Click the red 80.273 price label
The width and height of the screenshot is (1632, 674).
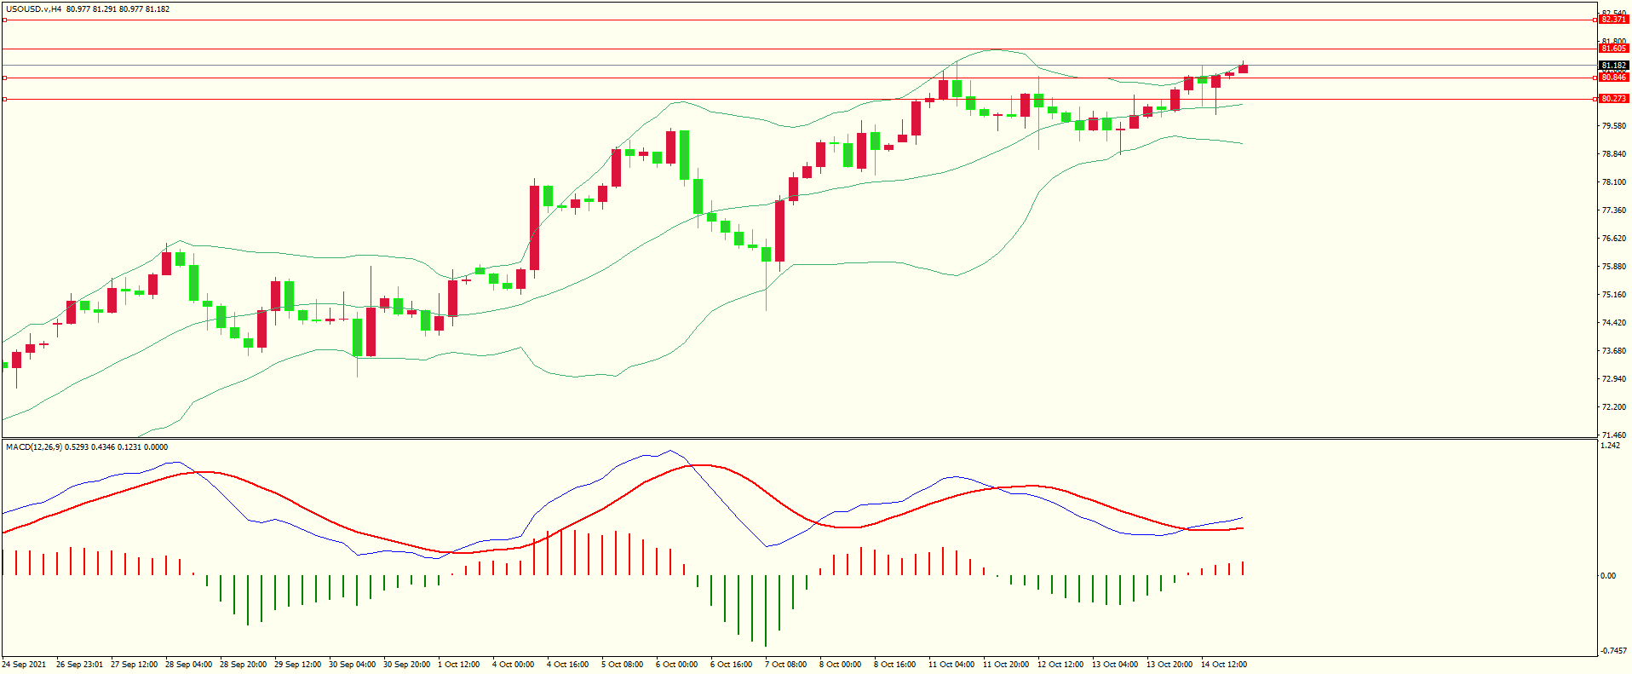(x=1613, y=99)
